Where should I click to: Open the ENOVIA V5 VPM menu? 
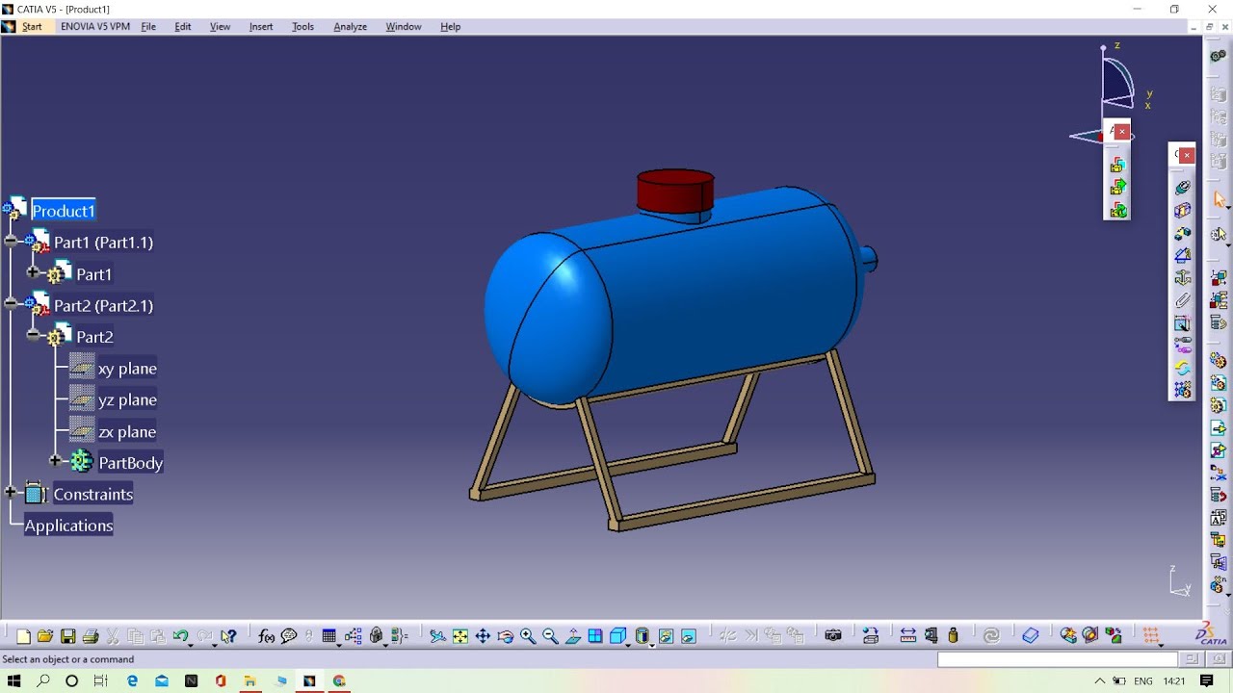pyautogui.click(x=95, y=26)
